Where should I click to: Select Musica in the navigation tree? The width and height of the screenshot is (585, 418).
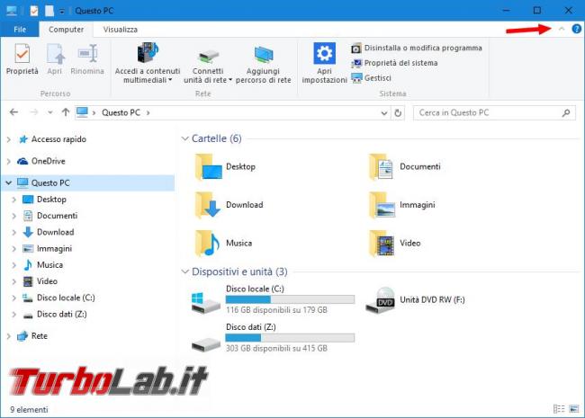pos(49,265)
